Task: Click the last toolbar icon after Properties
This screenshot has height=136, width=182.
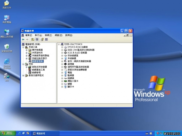Action: tap(46, 40)
